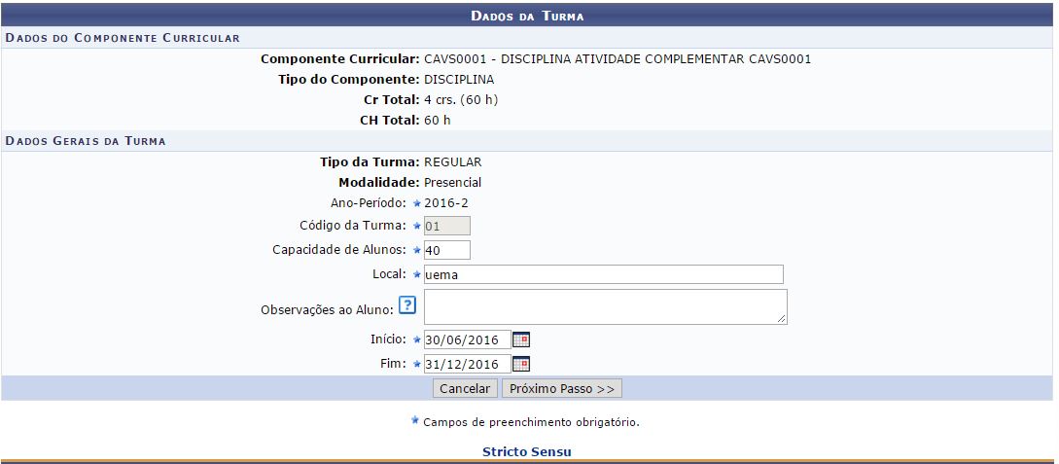
Task: Click the disabled Código da Turma field
Action: 447,227
